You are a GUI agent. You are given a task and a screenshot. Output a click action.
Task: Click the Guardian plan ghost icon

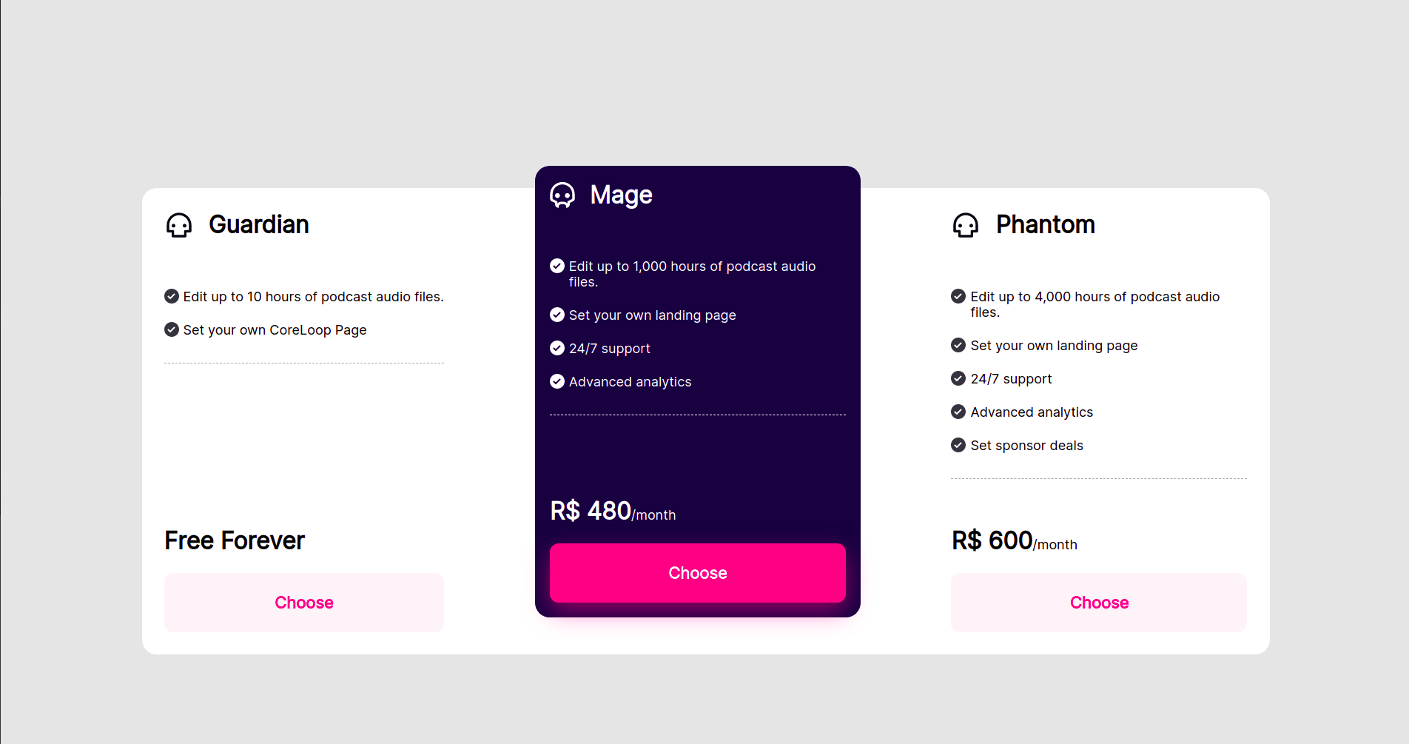point(178,225)
